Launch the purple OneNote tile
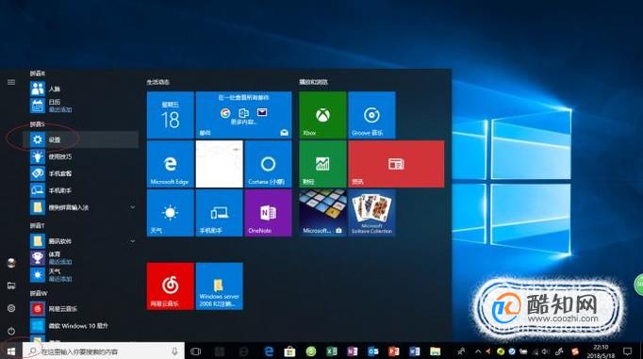The image size is (643, 359). (x=268, y=213)
